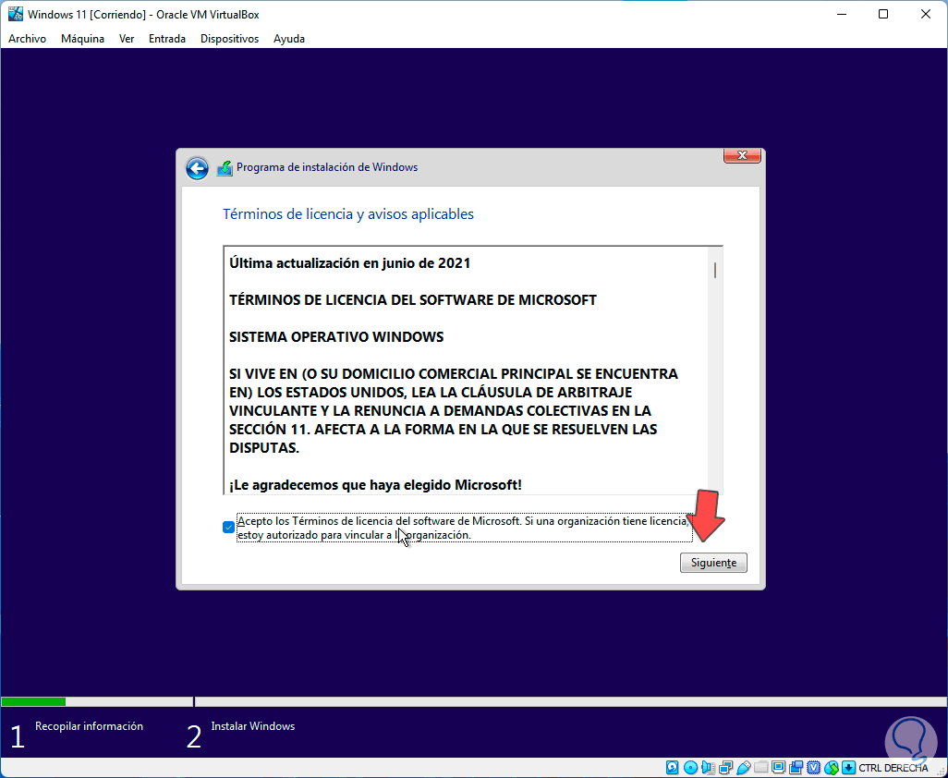Open the Archivo menu
This screenshot has width=948, height=778.
coord(27,39)
